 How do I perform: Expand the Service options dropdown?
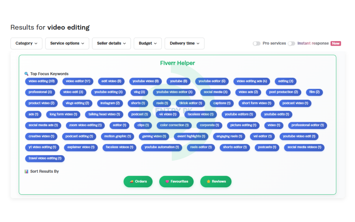[x=67, y=44]
